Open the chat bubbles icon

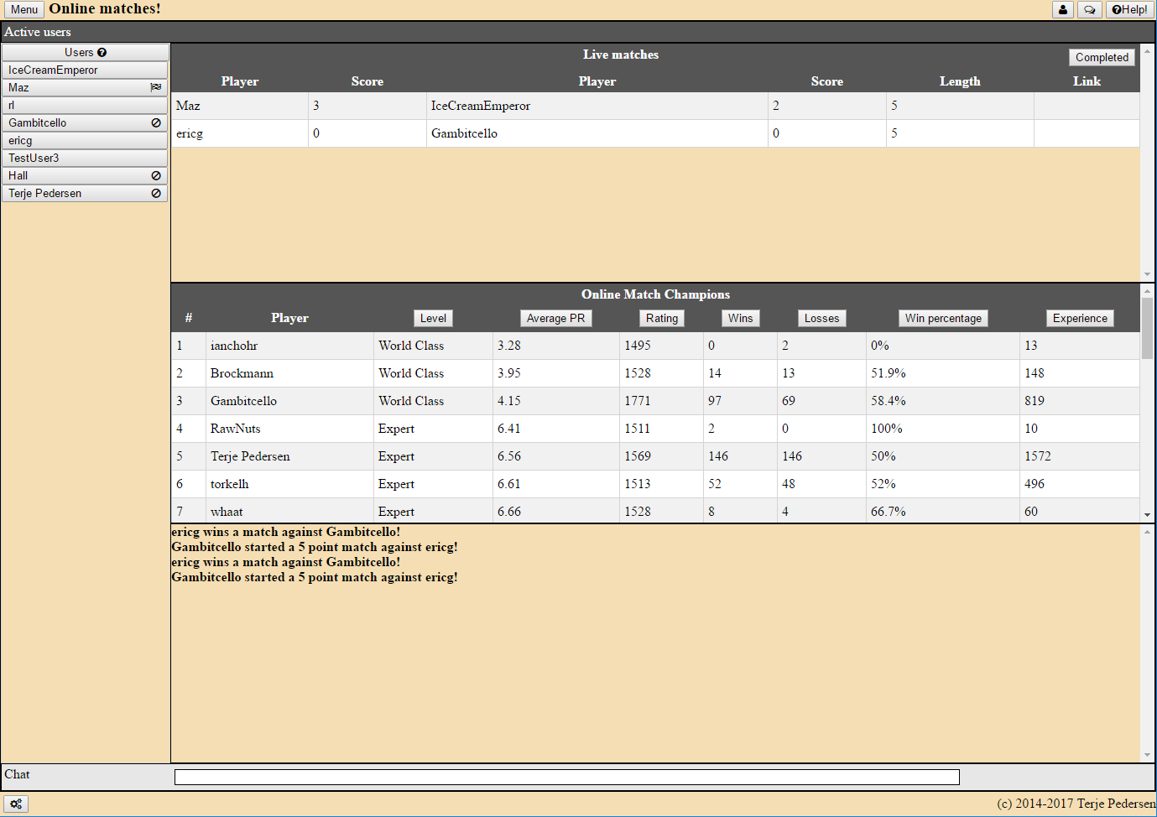[x=1089, y=10]
